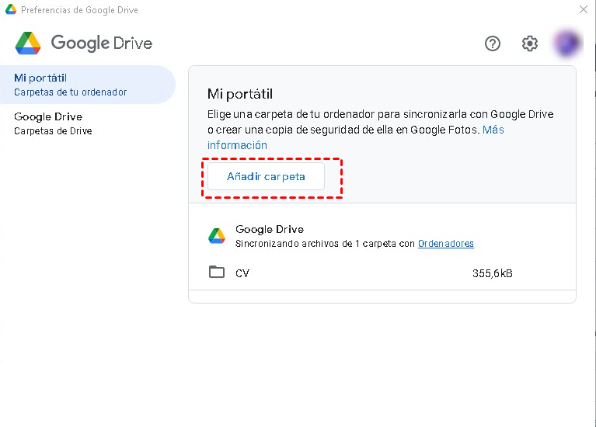This screenshot has width=596, height=427.
Task: Click the Google Drive label in sync section
Action: pyautogui.click(x=269, y=229)
